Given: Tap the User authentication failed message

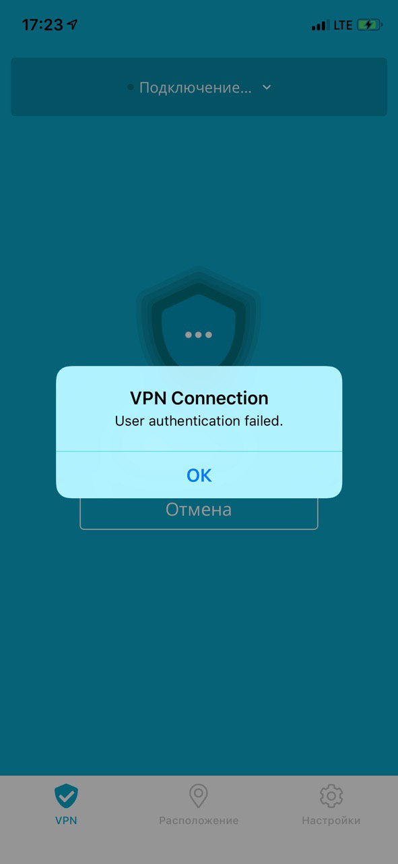Looking at the screenshot, I should [x=199, y=421].
